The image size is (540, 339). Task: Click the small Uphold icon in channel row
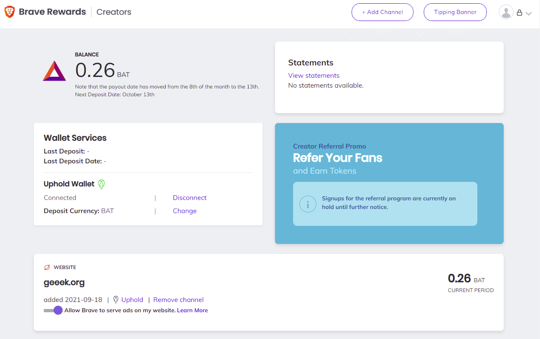[x=116, y=300]
